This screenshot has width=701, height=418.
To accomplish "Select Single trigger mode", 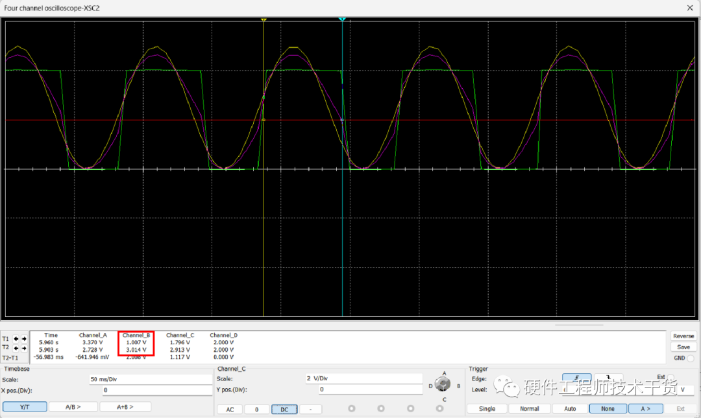I will pos(487,409).
